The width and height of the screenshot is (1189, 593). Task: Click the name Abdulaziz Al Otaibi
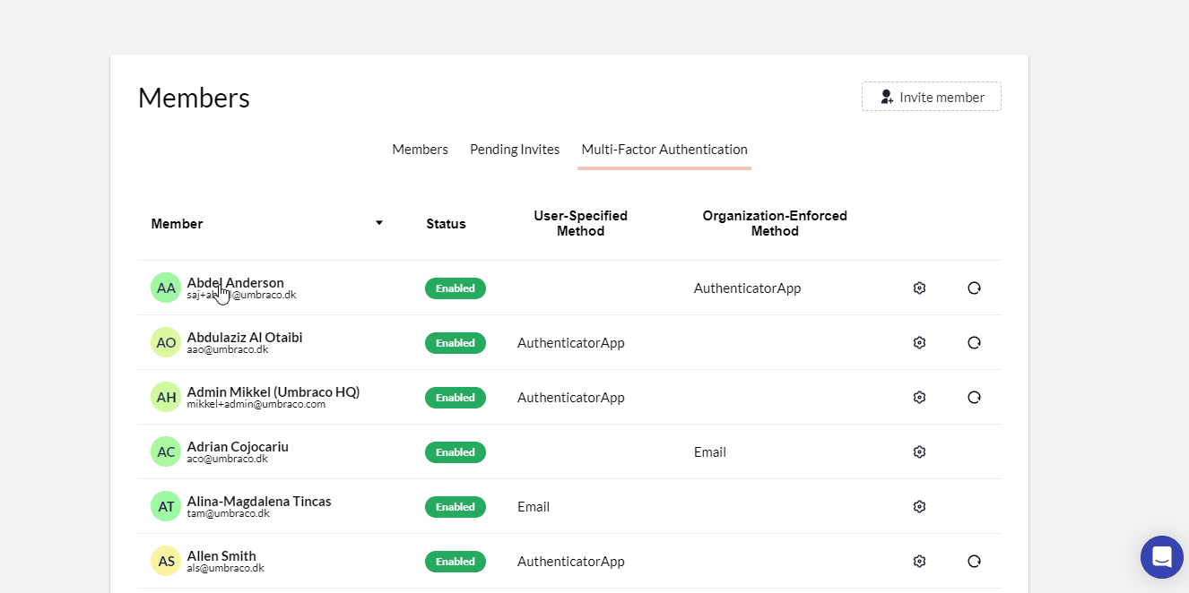point(245,337)
